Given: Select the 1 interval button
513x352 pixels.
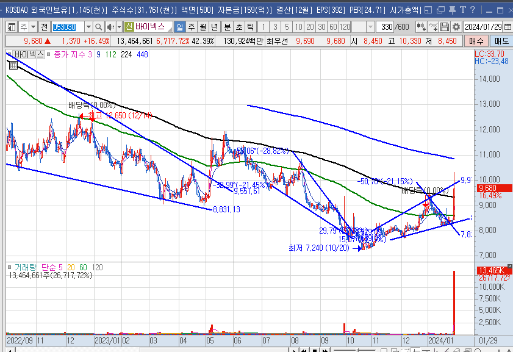Looking at the screenshot, I should coord(264,27).
